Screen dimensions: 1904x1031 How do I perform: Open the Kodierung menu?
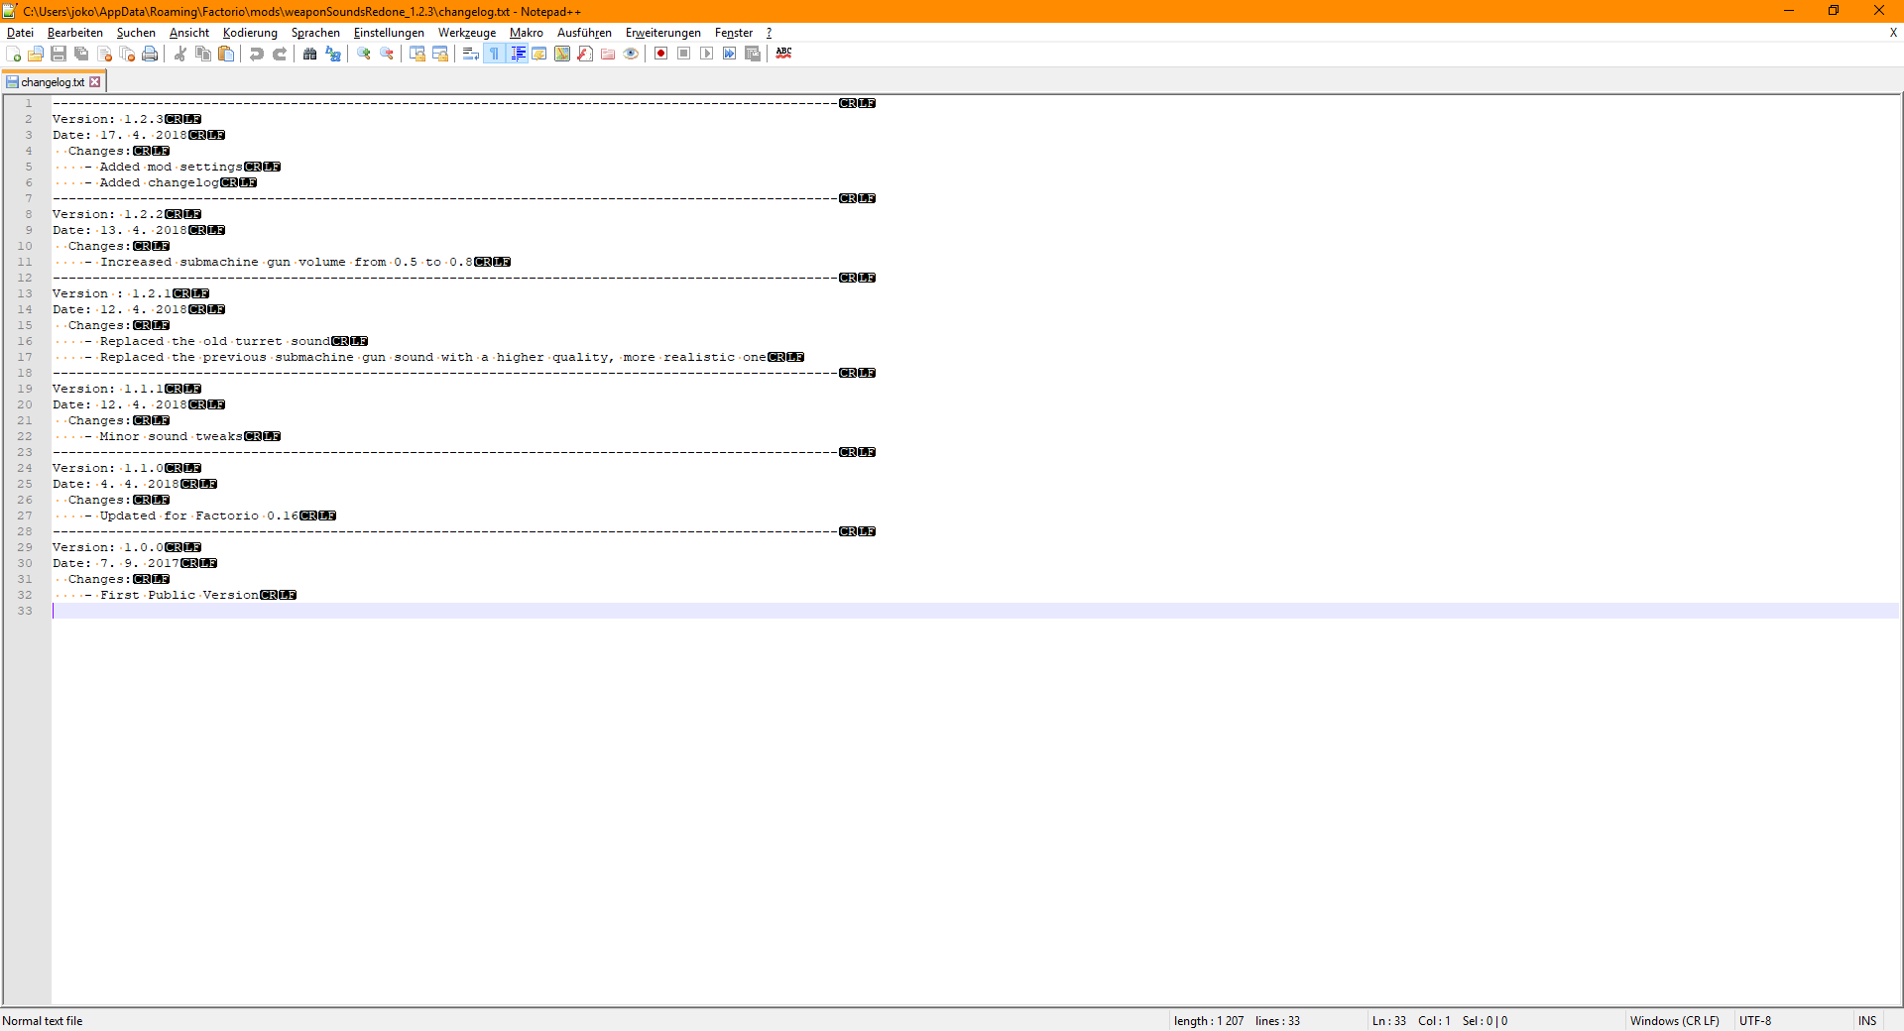[250, 33]
